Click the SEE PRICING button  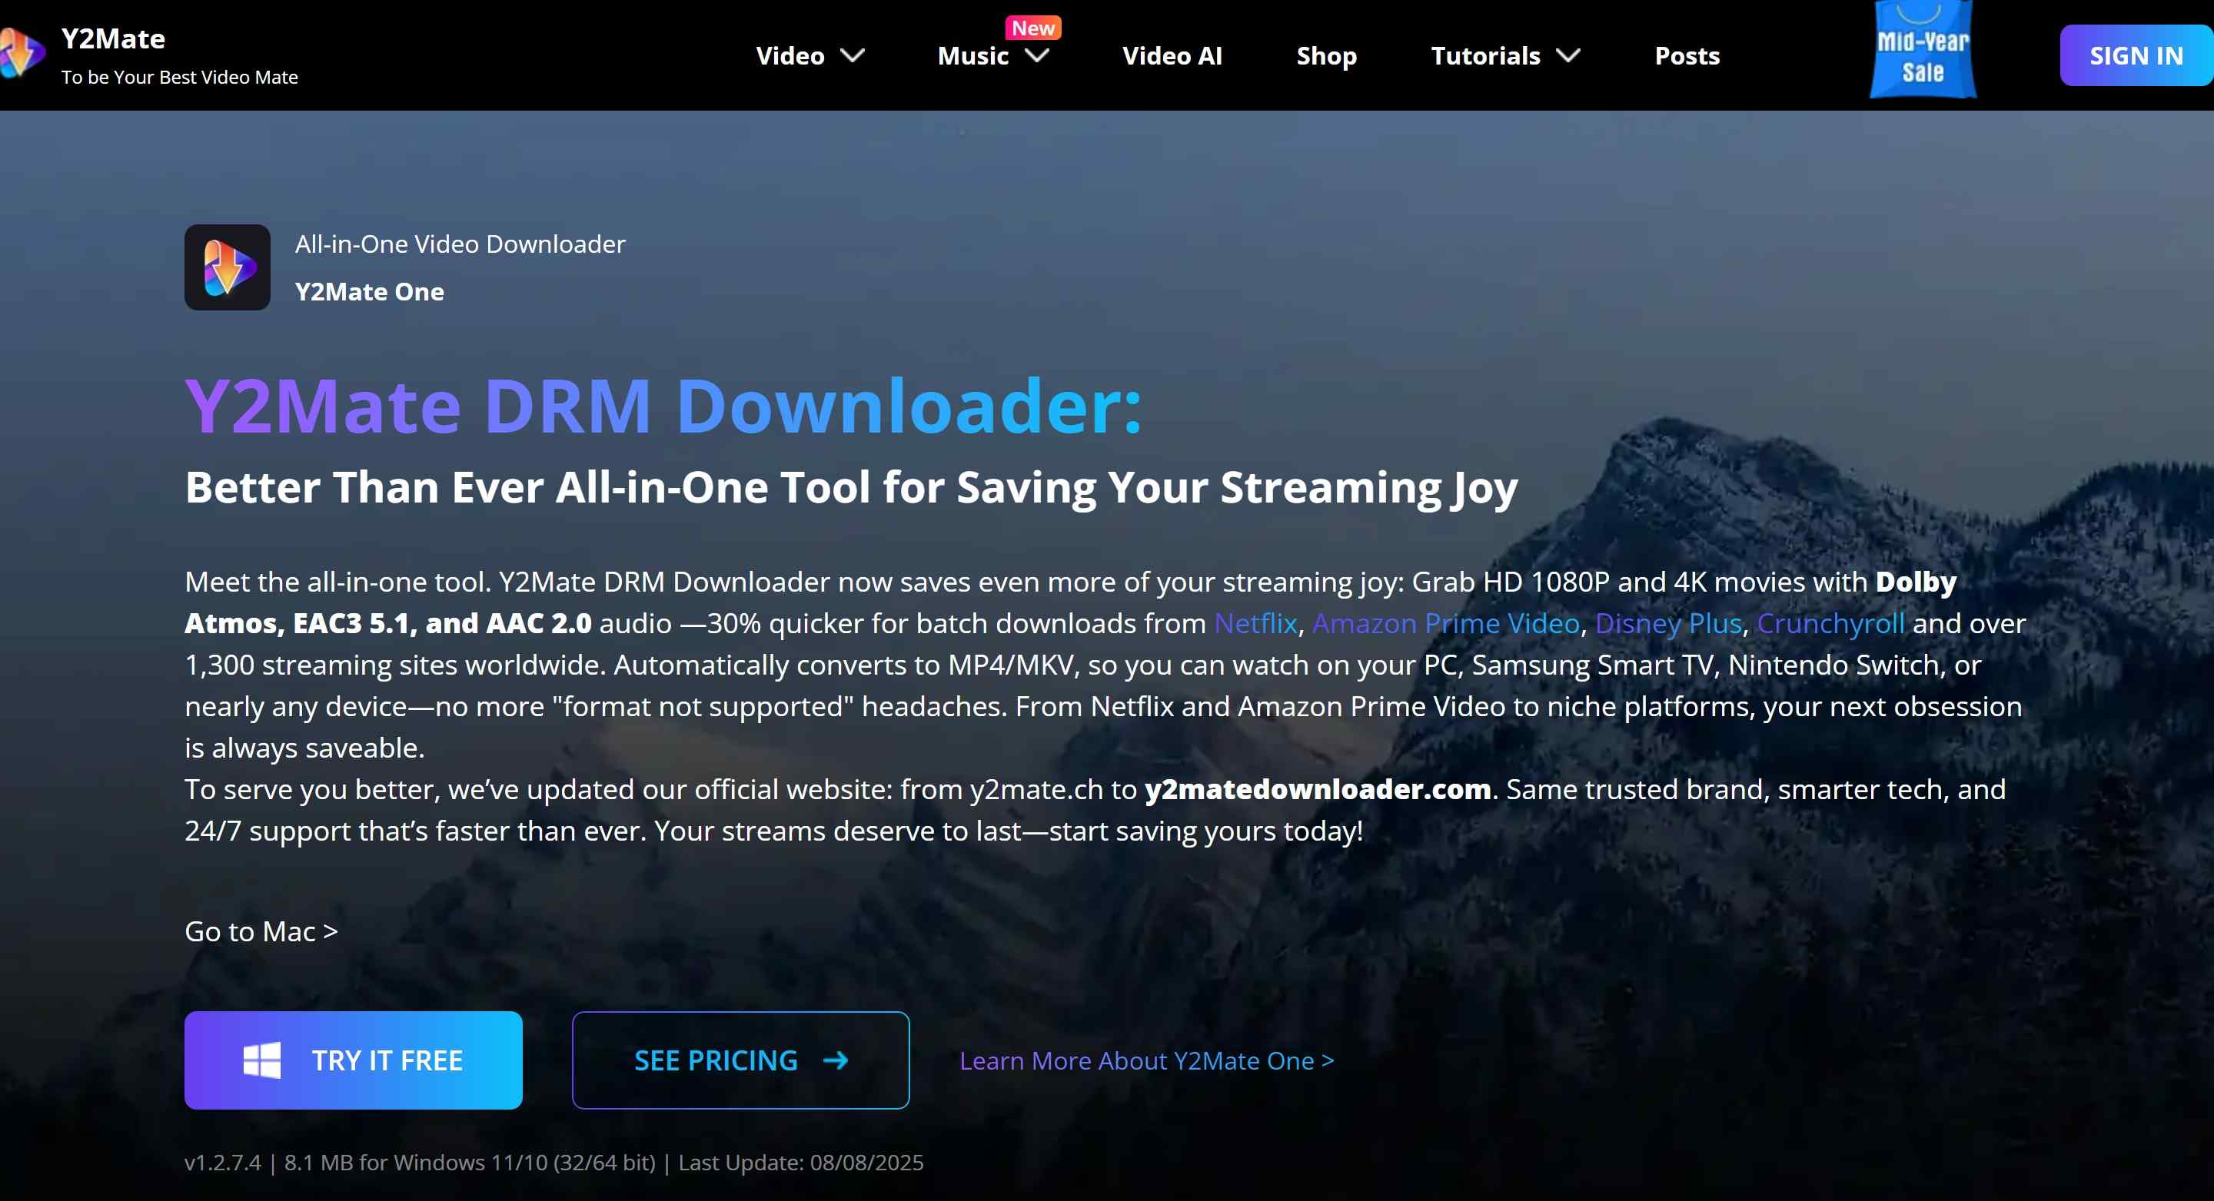pos(741,1060)
